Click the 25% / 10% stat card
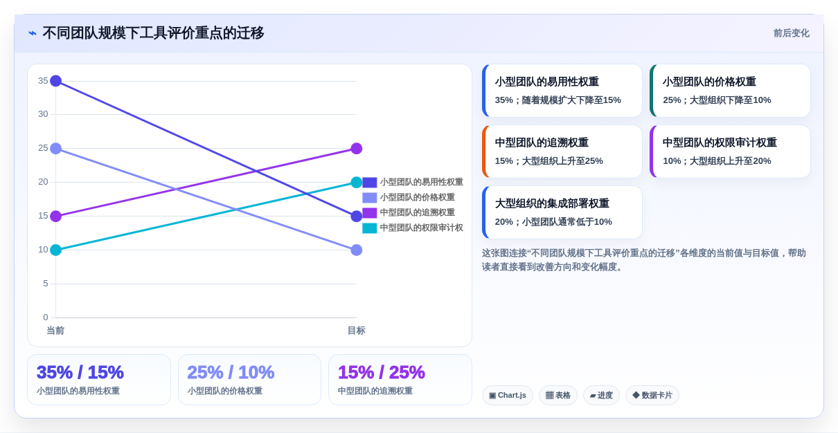This screenshot has width=838, height=433. [249, 380]
